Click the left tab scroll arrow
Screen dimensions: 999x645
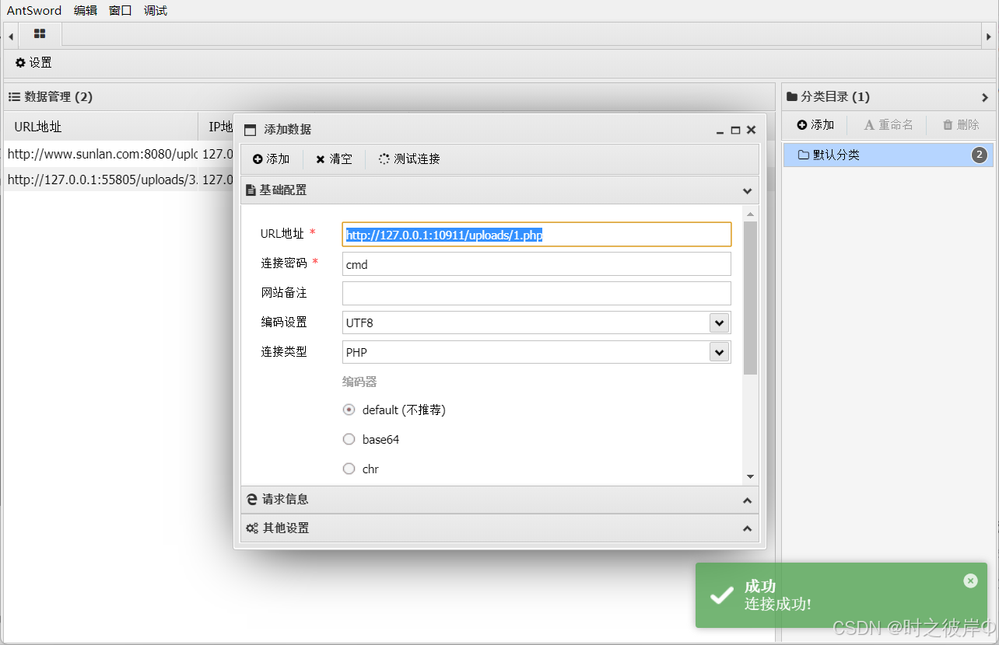click(11, 36)
